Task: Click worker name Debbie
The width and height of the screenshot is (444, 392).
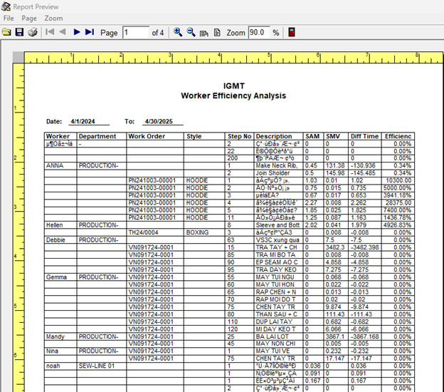Action: [55, 240]
